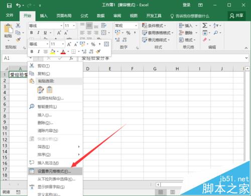Image resolution: width=251 pixels, height=196 pixels.
Task: Choose Insert Comment from context menu
Action: click(x=55, y=163)
